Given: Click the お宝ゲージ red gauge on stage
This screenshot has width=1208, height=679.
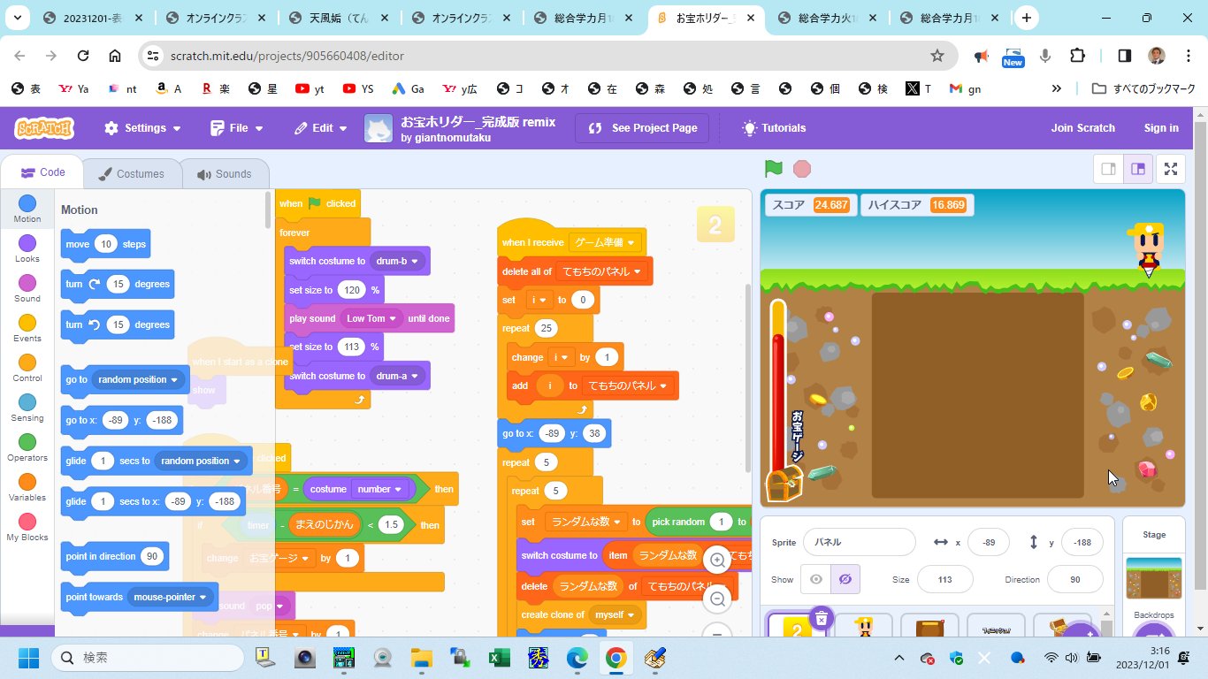Looking at the screenshot, I should 778,396.
